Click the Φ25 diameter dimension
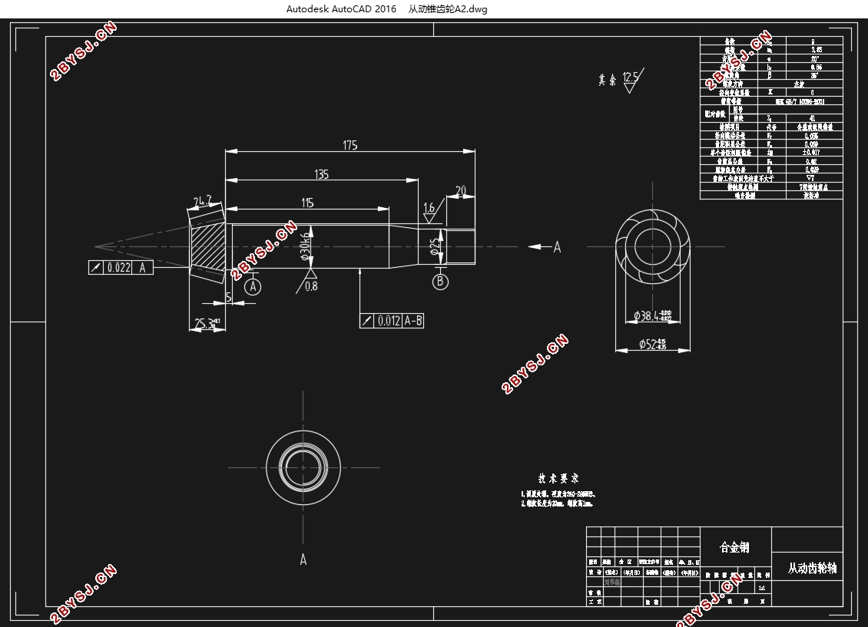The height and width of the screenshot is (627, 868). [x=436, y=246]
